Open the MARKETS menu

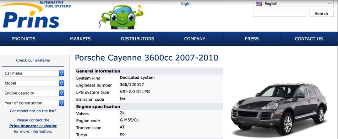[x=80, y=39]
